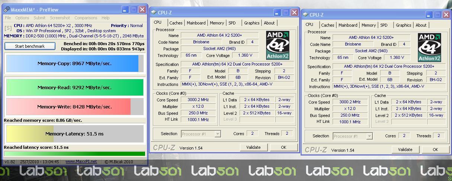Click green latency score progress bar
This screenshot has width=452, height=181.
(75, 154)
